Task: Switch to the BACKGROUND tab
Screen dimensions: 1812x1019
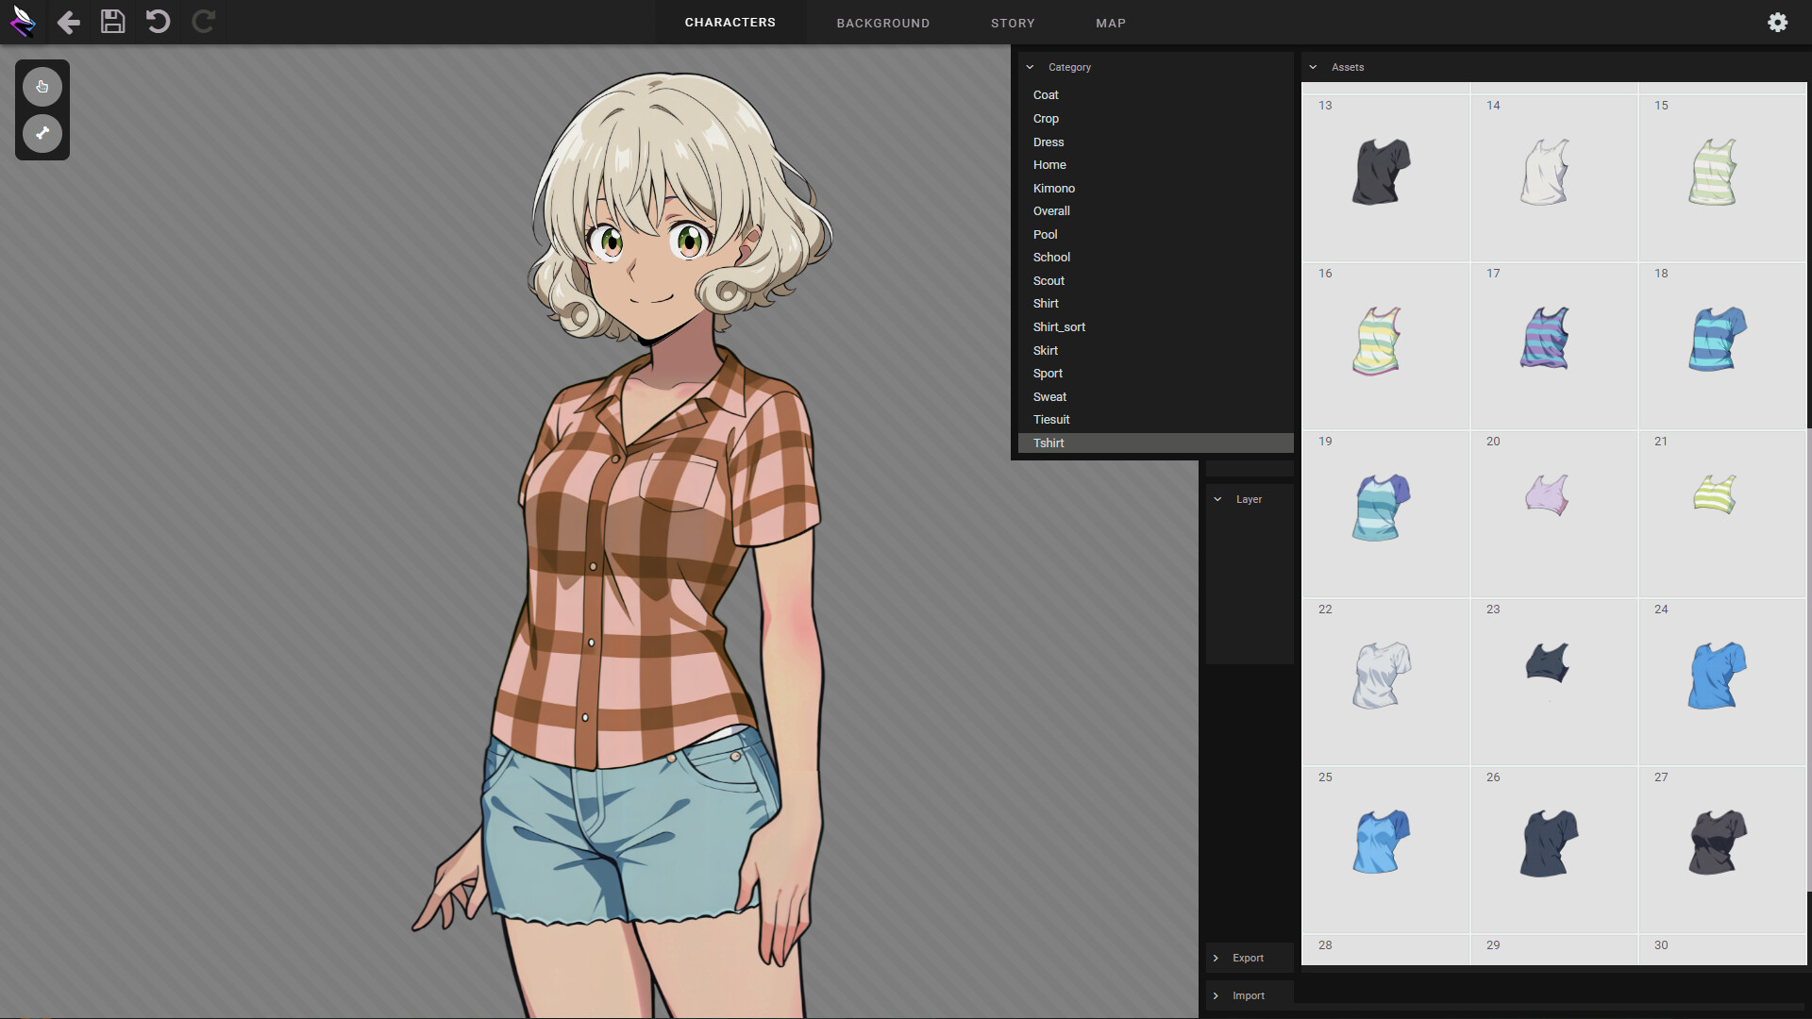Action: tap(882, 23)
